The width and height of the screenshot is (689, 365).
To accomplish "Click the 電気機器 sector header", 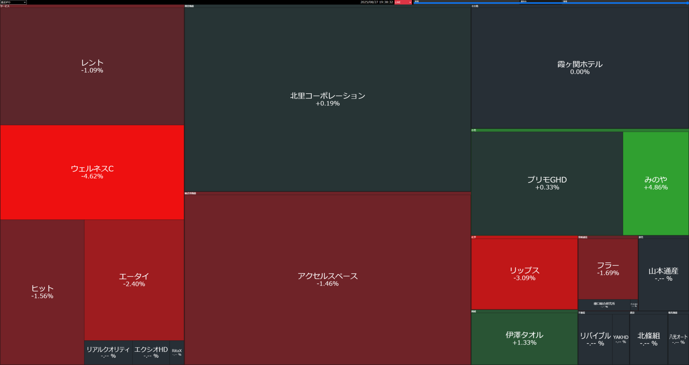I will point(678,313).
